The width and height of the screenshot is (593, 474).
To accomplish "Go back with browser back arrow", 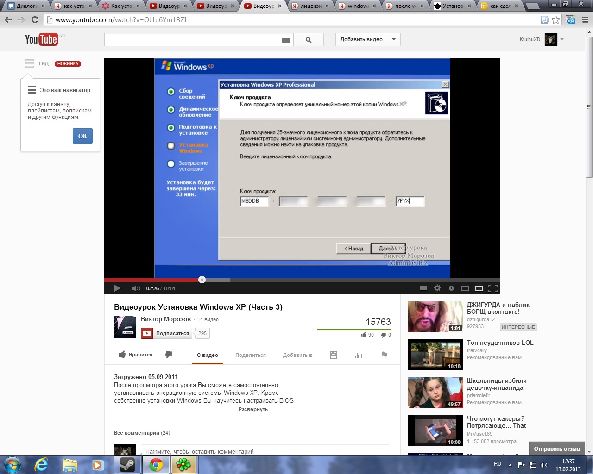I will tap(8, 20).
